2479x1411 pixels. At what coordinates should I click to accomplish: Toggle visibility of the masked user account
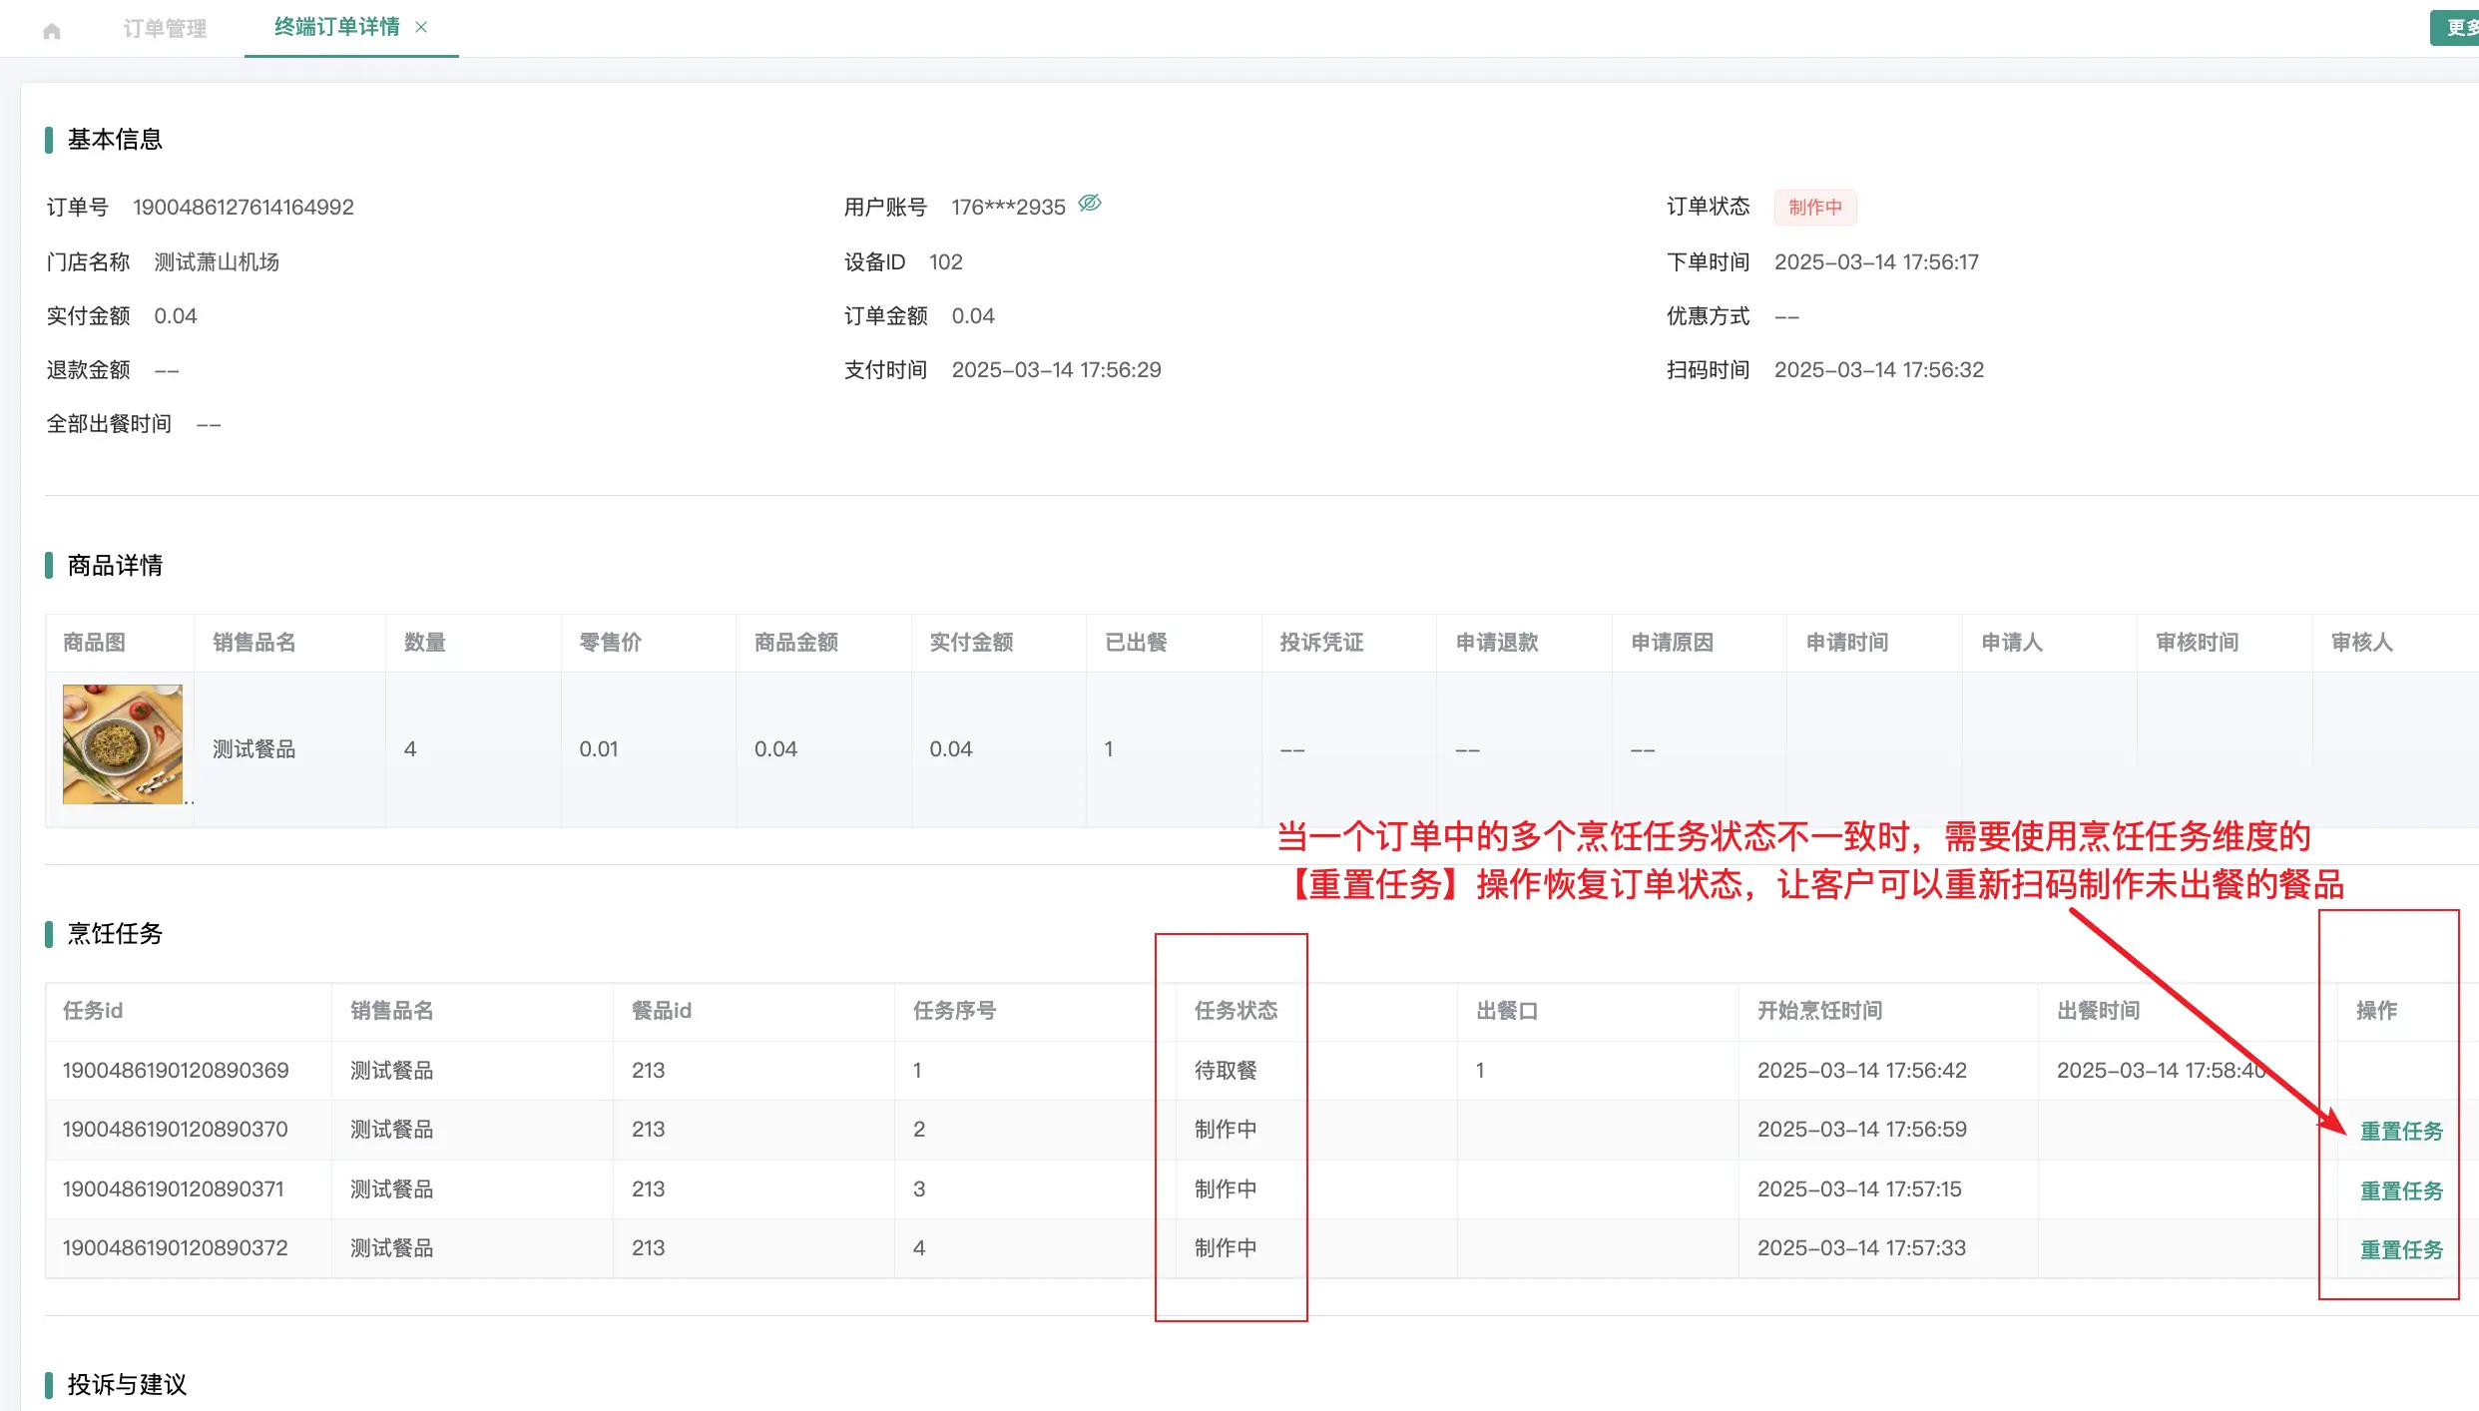point(1090,204)
